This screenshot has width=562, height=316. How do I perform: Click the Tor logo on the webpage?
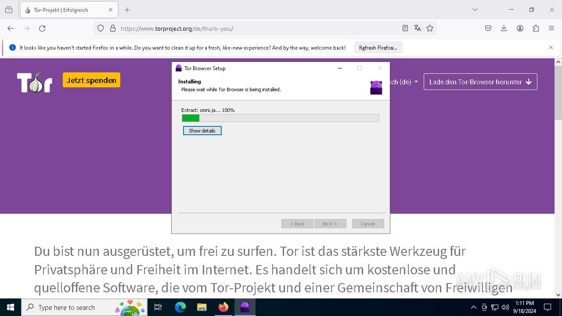click(x=35, y=82)
